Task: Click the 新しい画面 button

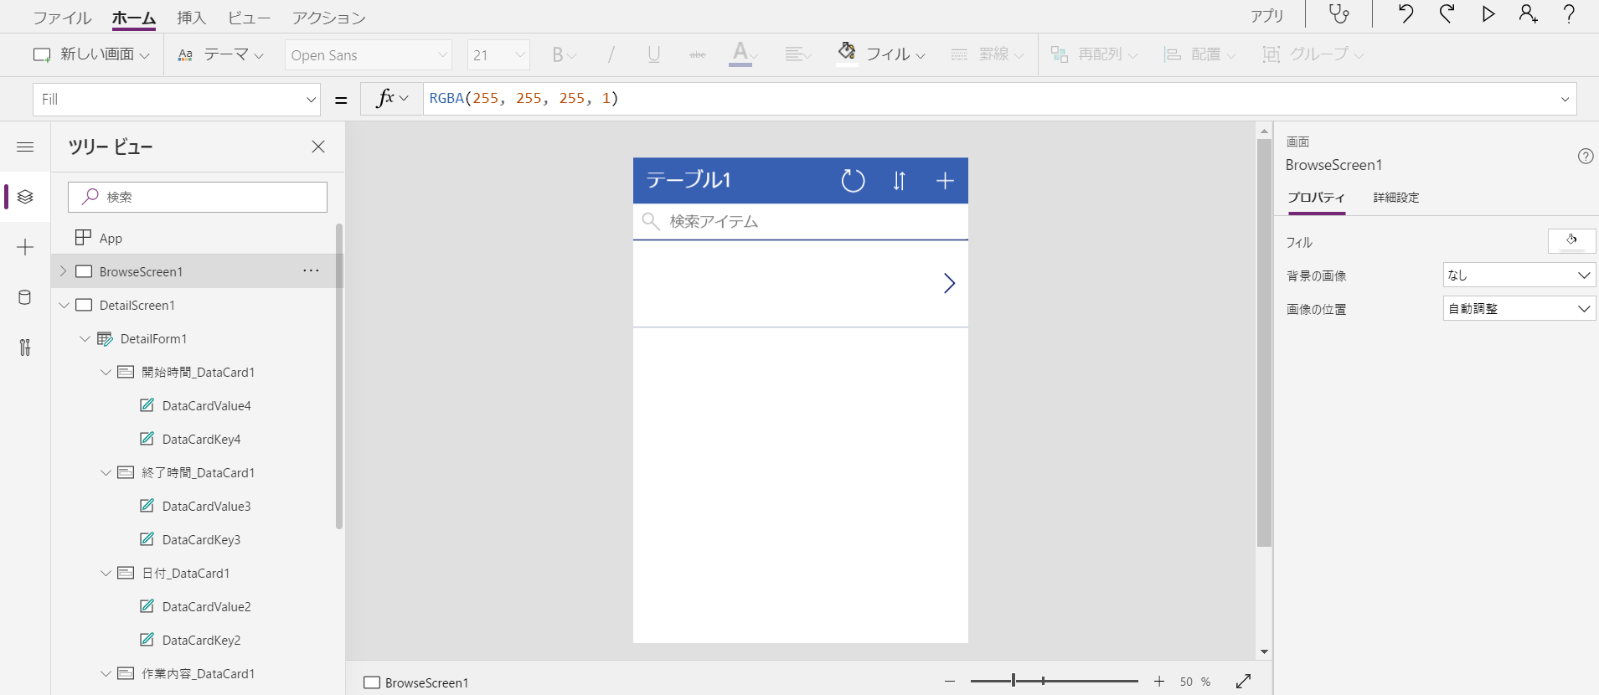Action: tap(90, 55)
